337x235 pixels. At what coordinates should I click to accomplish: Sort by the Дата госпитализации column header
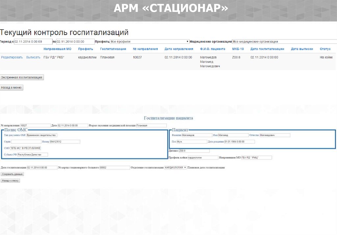(x=267, y=49)
